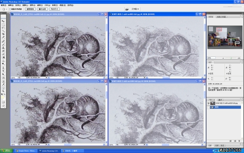The height and width of the screenshot is (153, 244).
Task: Switch to 小畫家 Paint taskbar item
Action: pos(72,151)
